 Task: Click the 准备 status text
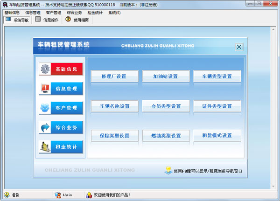click(15, 195)
